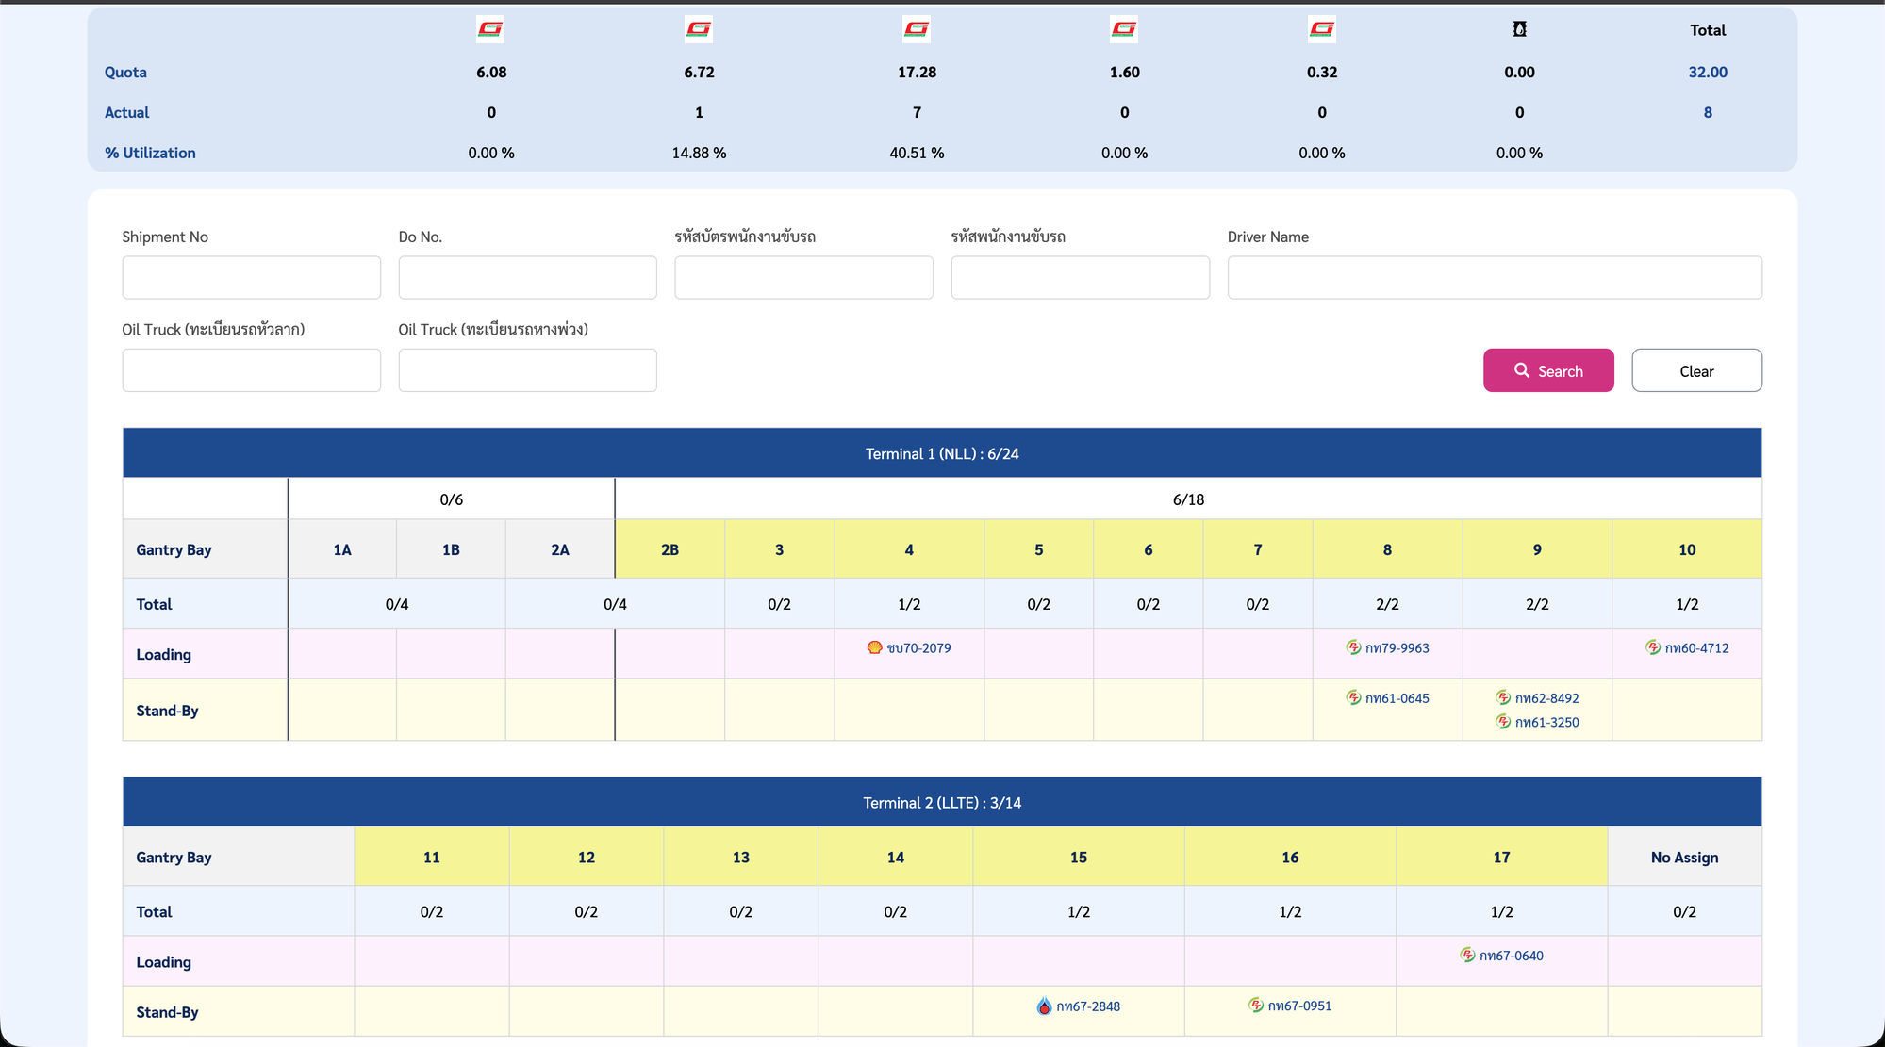Click the No Assign column header
1885x1047 pixels.
[1684, 857]
